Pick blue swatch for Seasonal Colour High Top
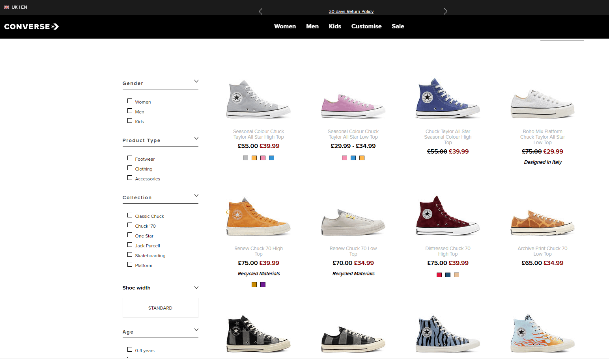This screenshot has height=360, width=609. coord(271,158)
